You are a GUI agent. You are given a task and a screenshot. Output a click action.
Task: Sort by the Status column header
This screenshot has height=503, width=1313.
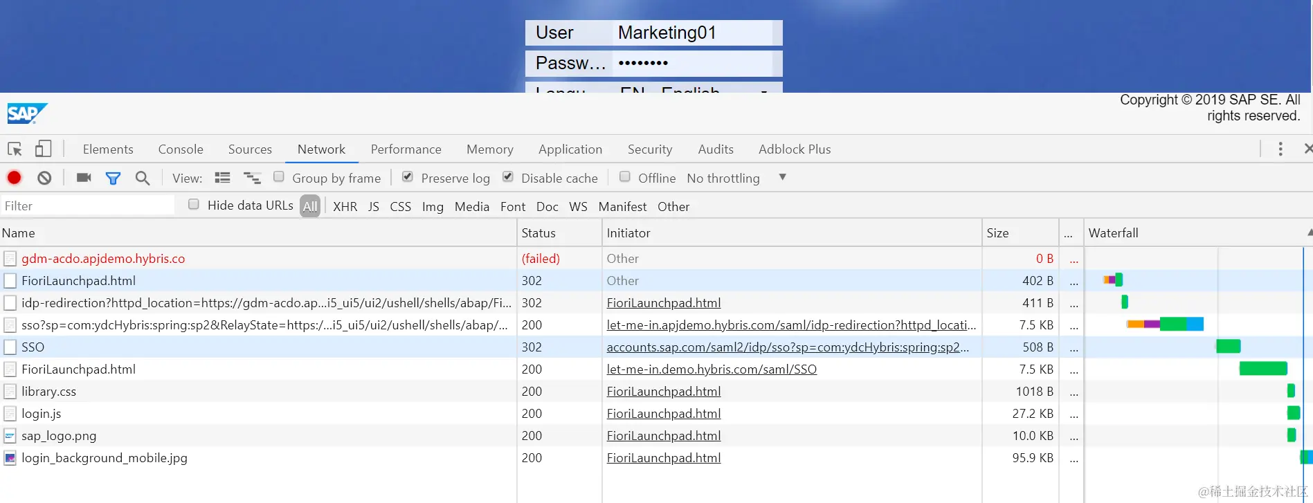tap(559, 233)
